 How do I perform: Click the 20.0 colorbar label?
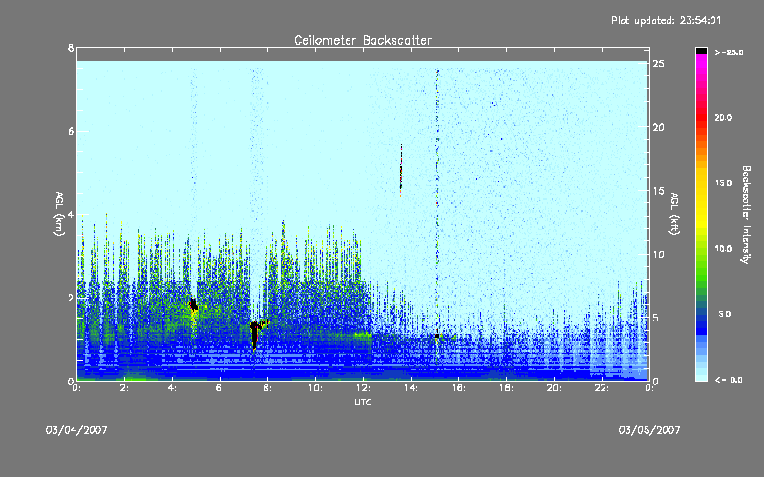(723, 117)
